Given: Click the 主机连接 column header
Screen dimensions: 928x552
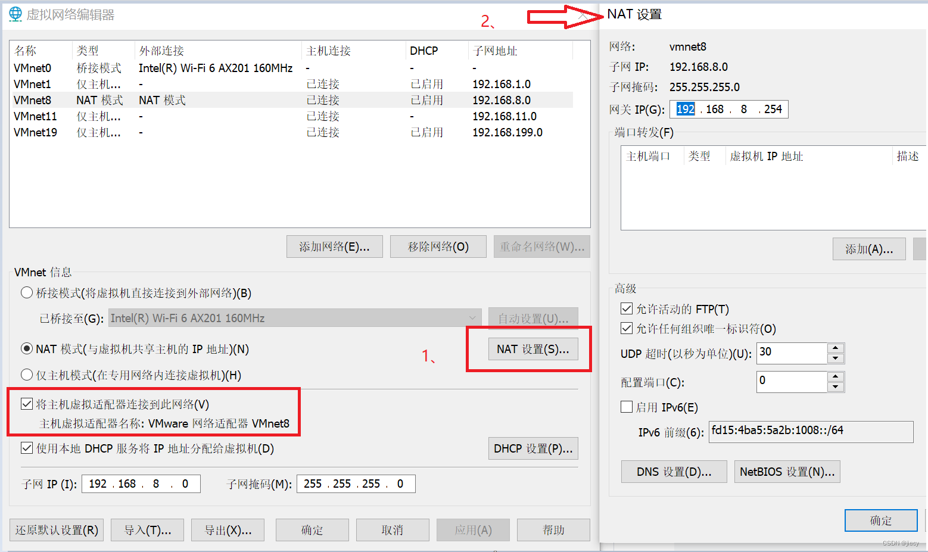Looking at the screenshot, I should pos(354,51).
